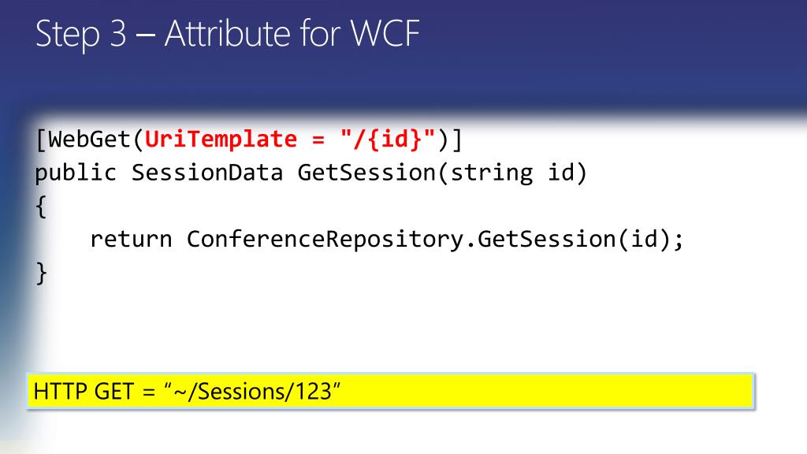Image resolution: width=807 pixels, height=454 pixels.
Task: Click the opening curly brace
Action: click(x=41, y=207)
